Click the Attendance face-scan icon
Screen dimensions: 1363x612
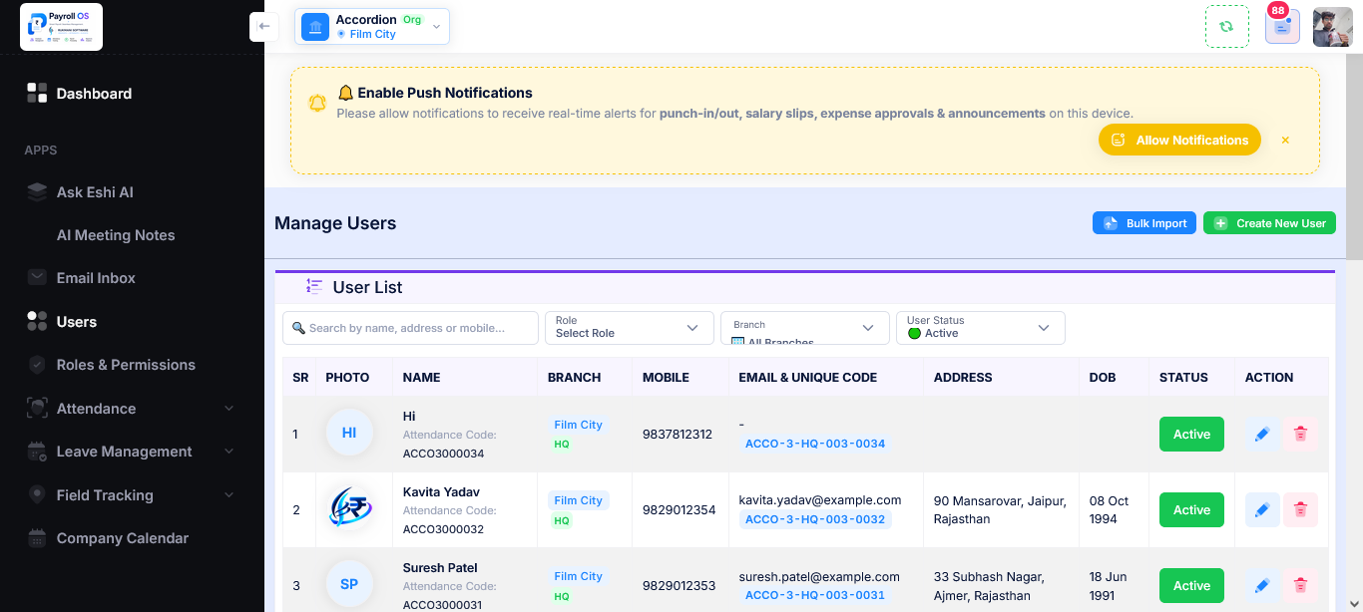[x=37, y=408]
